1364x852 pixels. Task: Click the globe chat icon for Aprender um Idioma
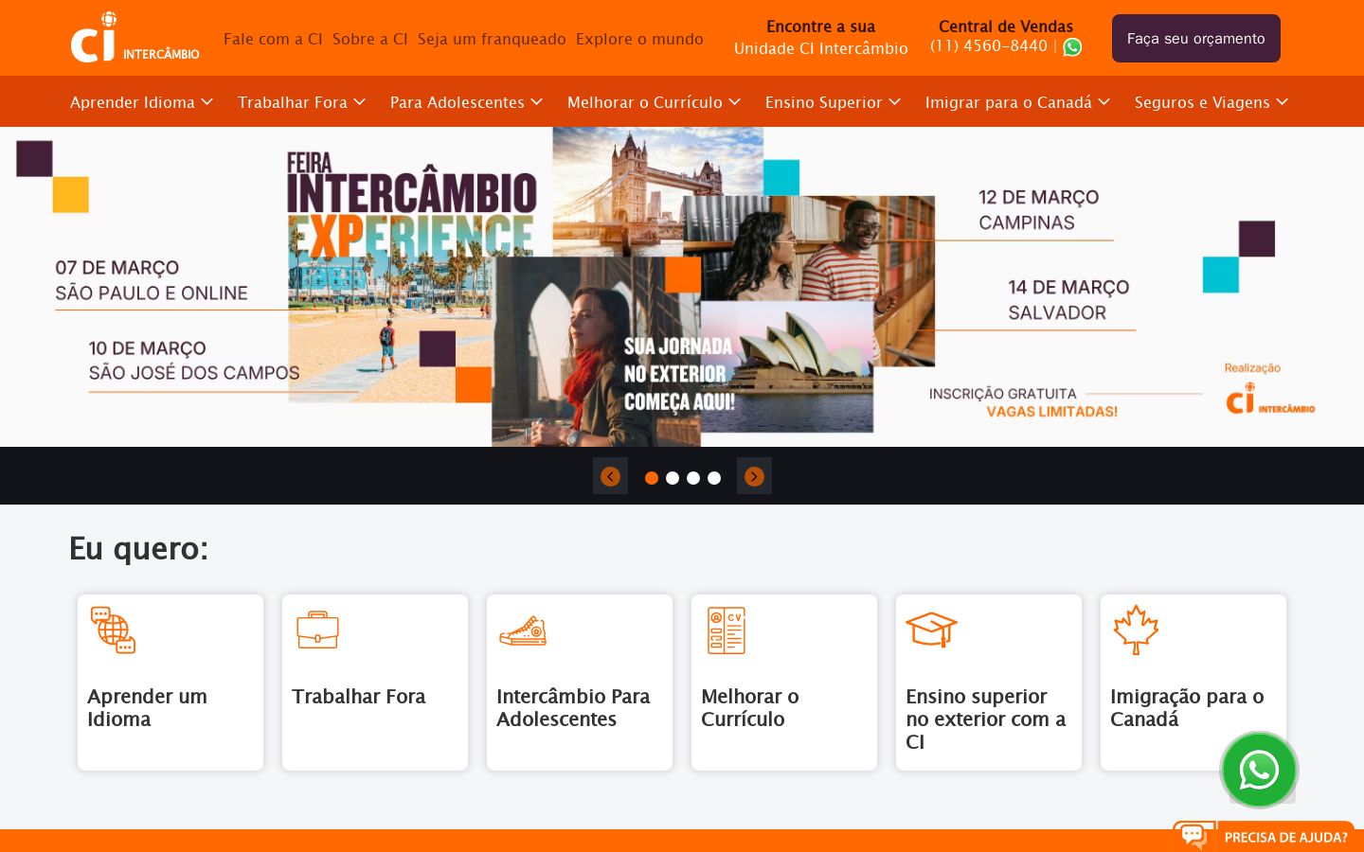click(113, 630)
